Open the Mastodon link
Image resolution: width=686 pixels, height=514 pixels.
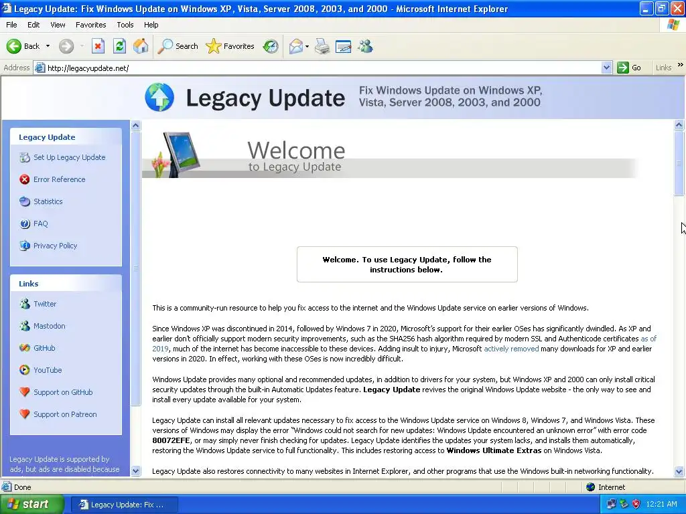50,326
